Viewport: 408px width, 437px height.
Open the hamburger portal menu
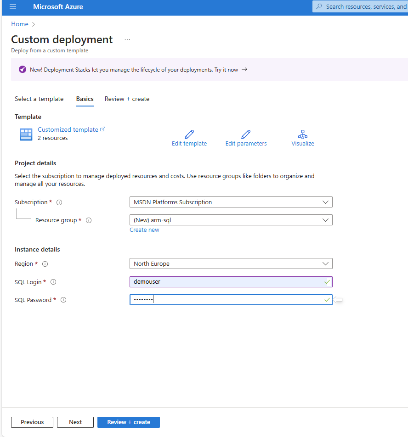[x=13, y=7]
